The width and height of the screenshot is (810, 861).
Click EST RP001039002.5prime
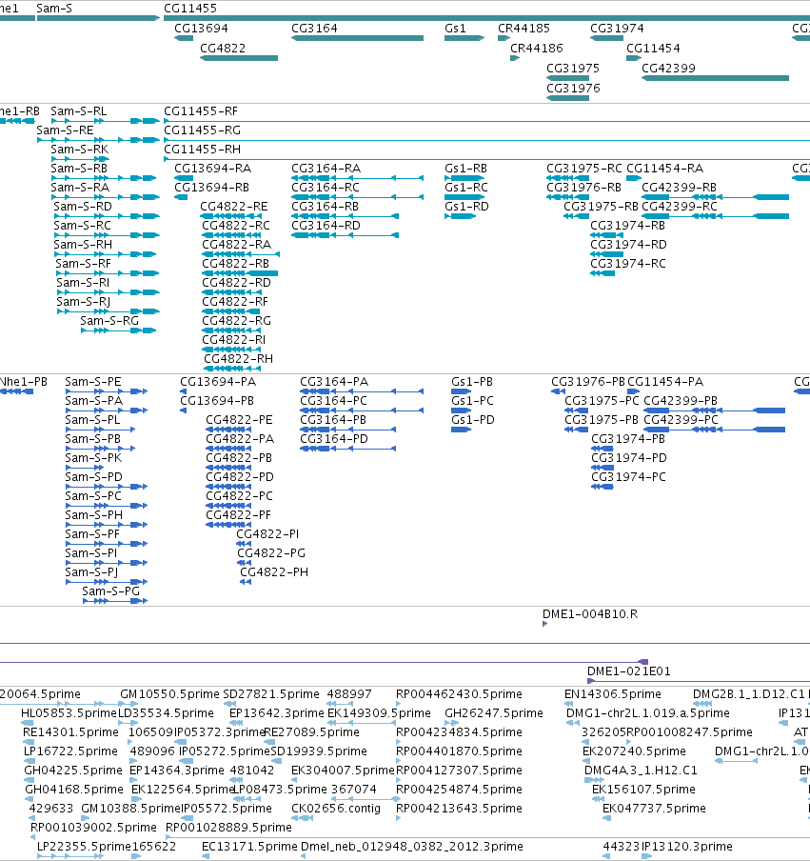click(x=93, y=828)
